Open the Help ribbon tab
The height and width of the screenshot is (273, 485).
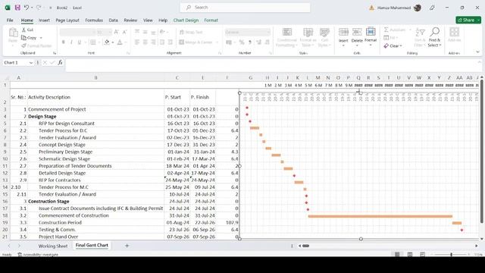click(x=163, y=20)
